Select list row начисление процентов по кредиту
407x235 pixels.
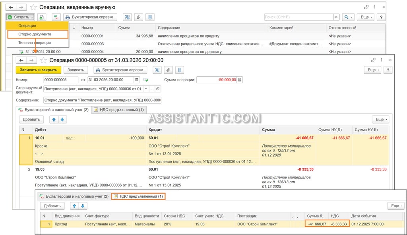pos(196,36)
